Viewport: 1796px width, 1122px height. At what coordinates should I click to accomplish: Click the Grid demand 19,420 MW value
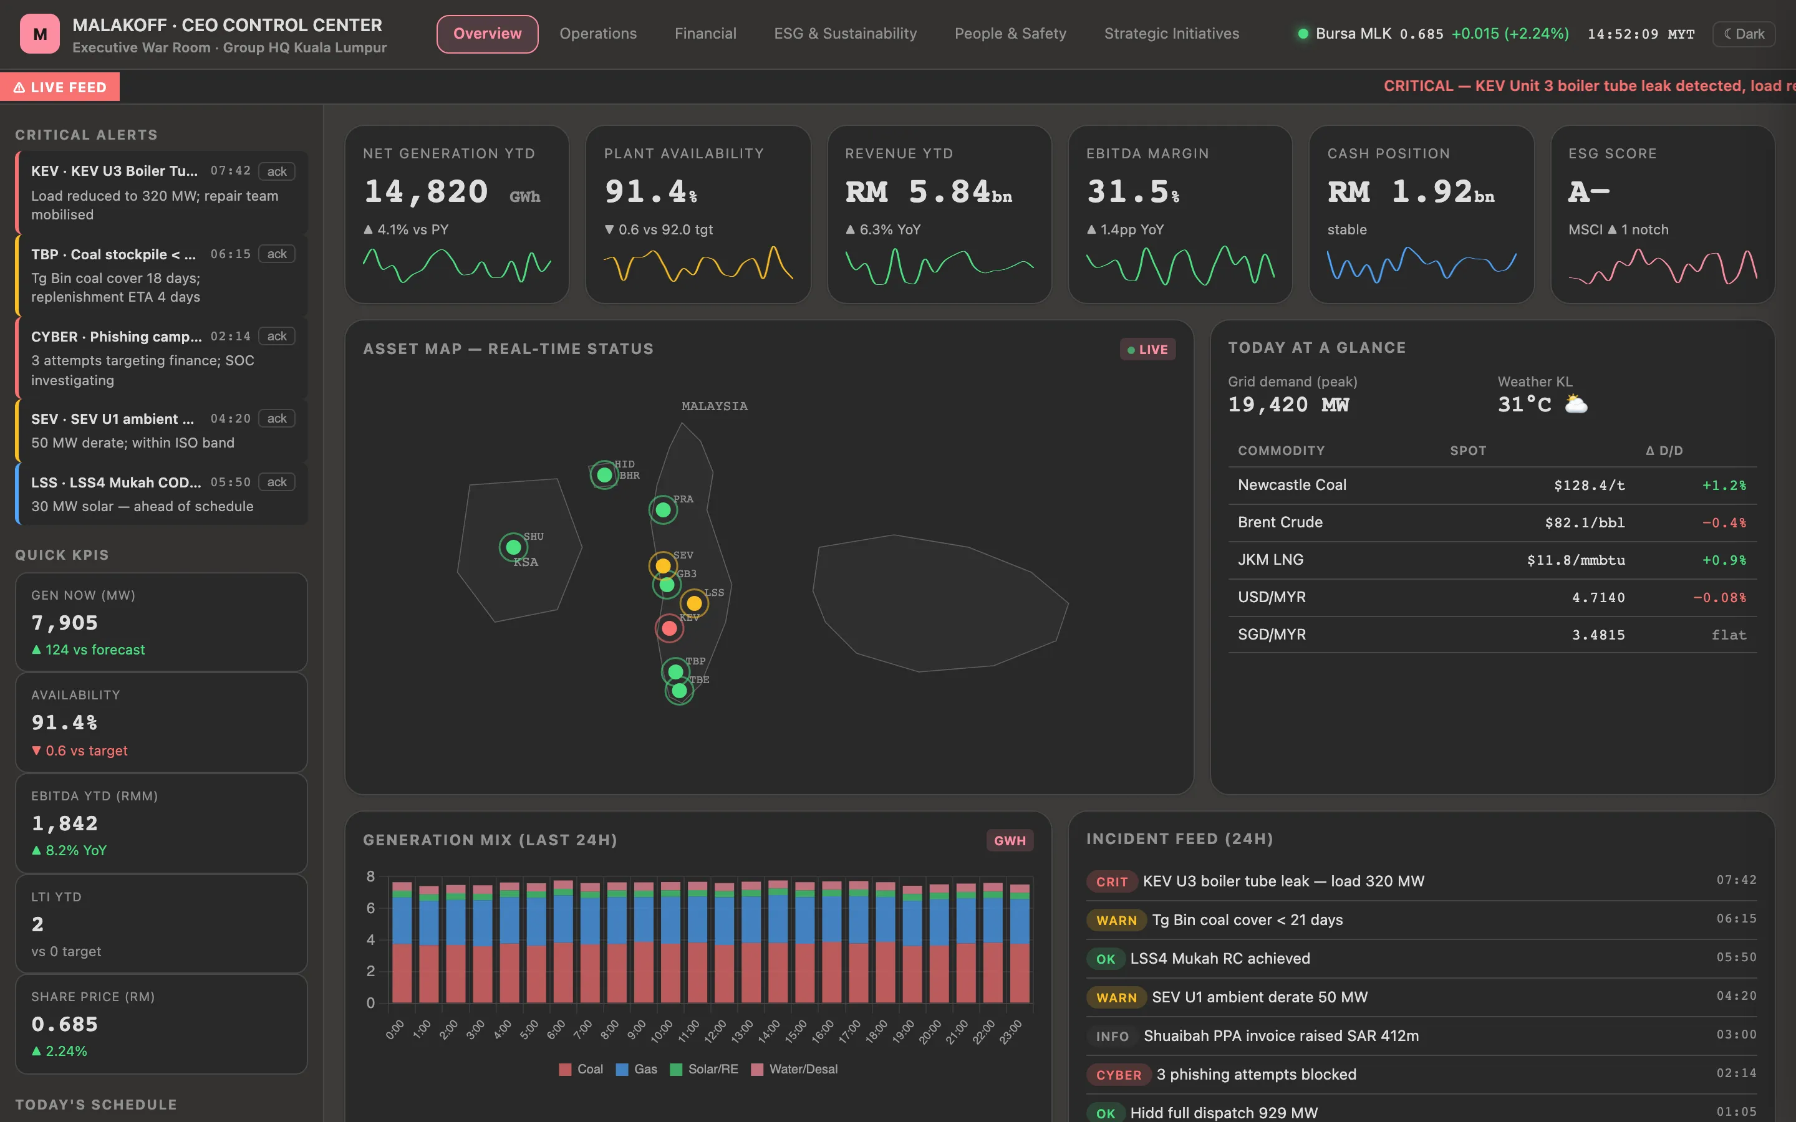(1288, 405)
